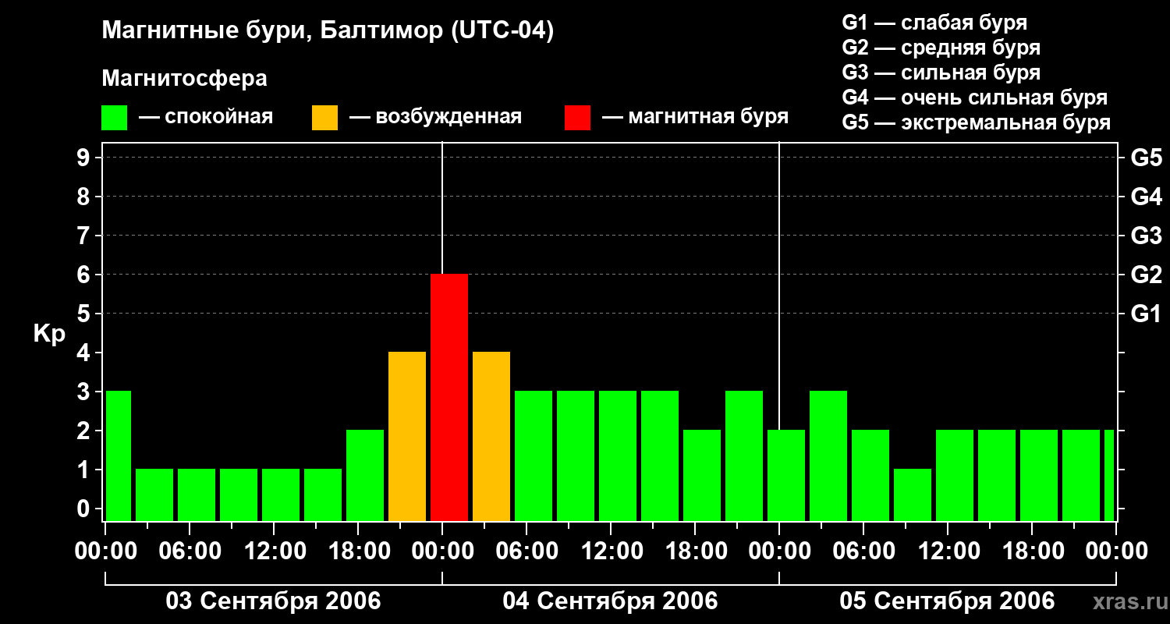Click the '05 Сентября 2006' date label
The image size is (1170, 624).
(x=947, y=601)
